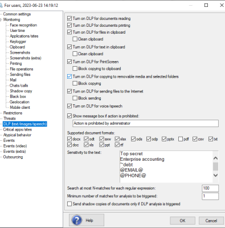Open Atypical behavior section

[x=17, y=135]
